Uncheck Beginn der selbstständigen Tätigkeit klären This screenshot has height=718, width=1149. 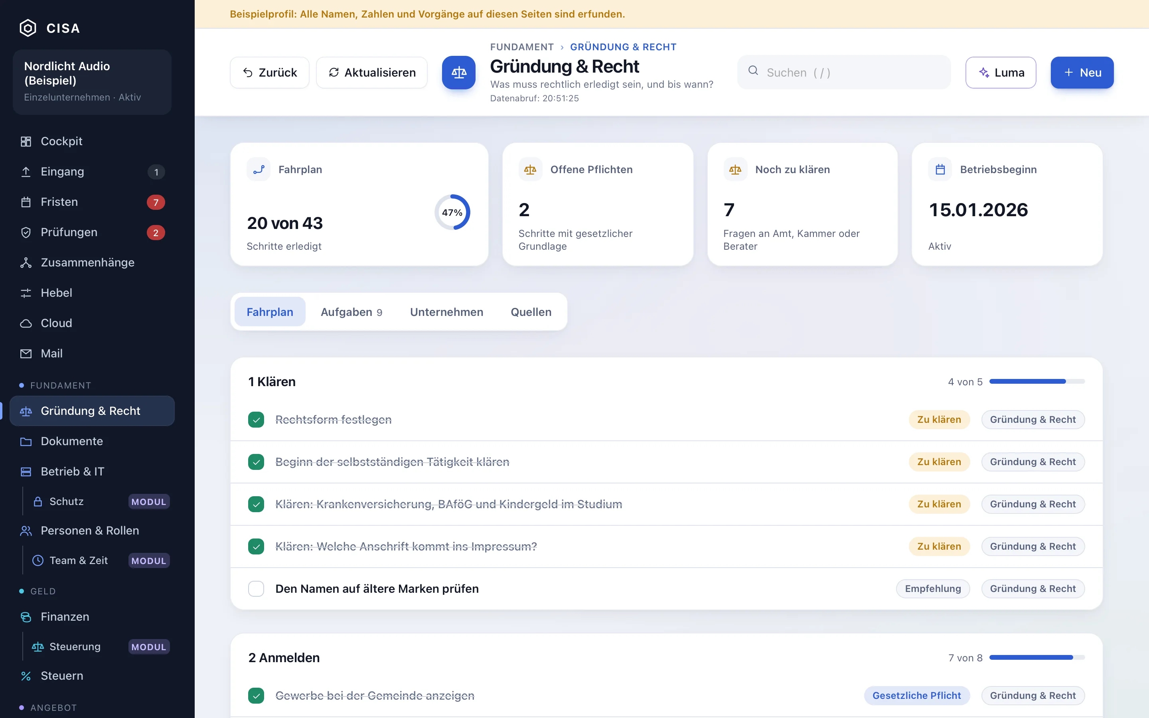click(256, 462)
